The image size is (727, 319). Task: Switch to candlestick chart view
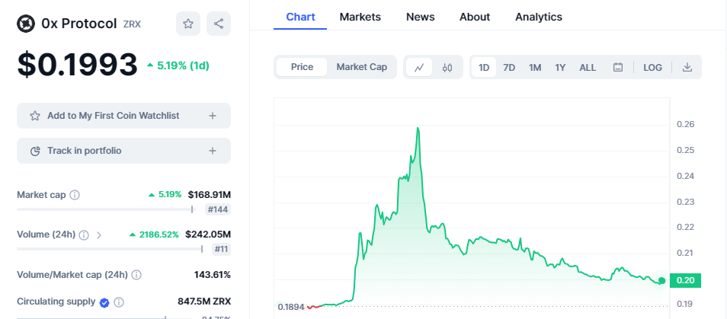[447, 67]
